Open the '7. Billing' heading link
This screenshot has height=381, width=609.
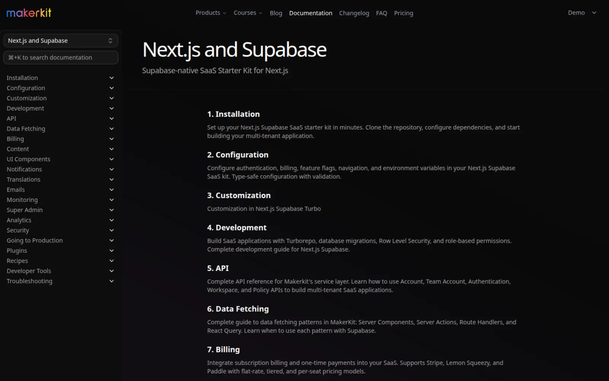click(x=223, y=350)
